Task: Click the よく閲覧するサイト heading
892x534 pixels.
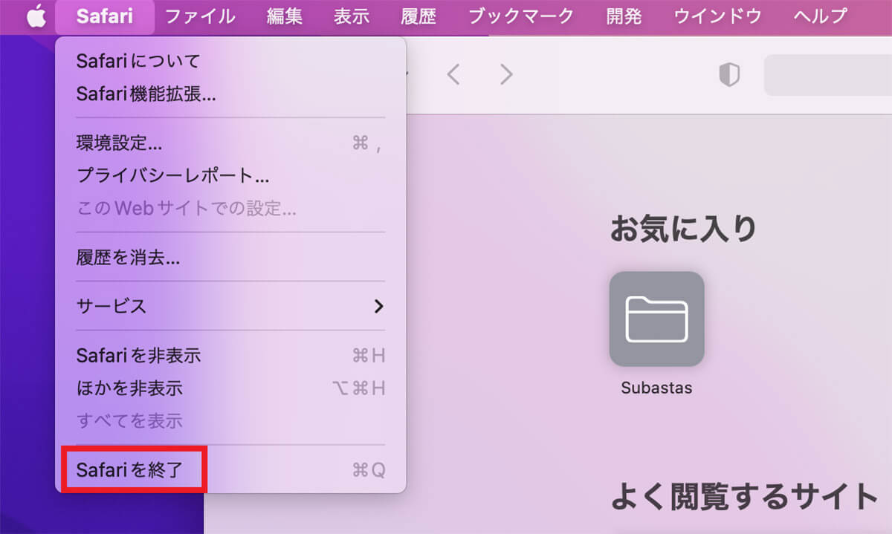Action: click(745, 496)
